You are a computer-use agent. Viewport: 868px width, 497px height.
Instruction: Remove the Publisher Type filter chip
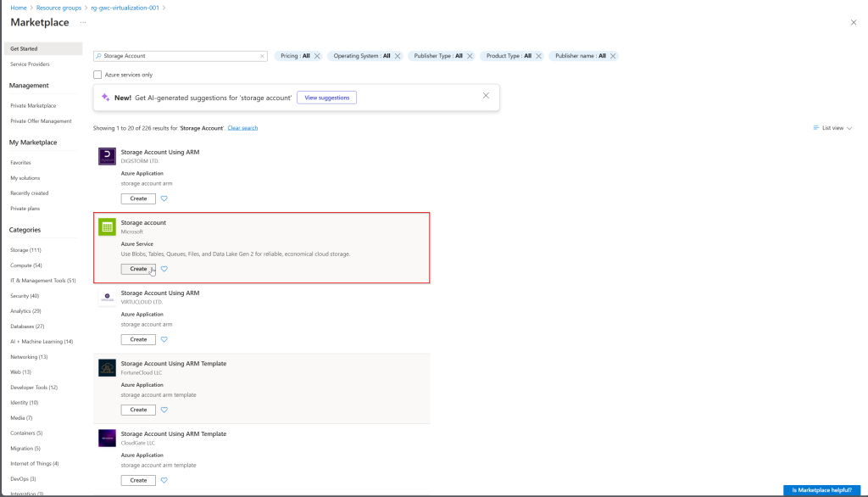pyautogui.click(x=470, y=56)
